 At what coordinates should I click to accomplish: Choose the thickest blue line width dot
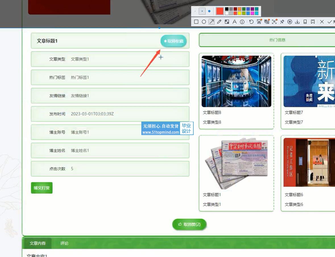coord(209,11)
